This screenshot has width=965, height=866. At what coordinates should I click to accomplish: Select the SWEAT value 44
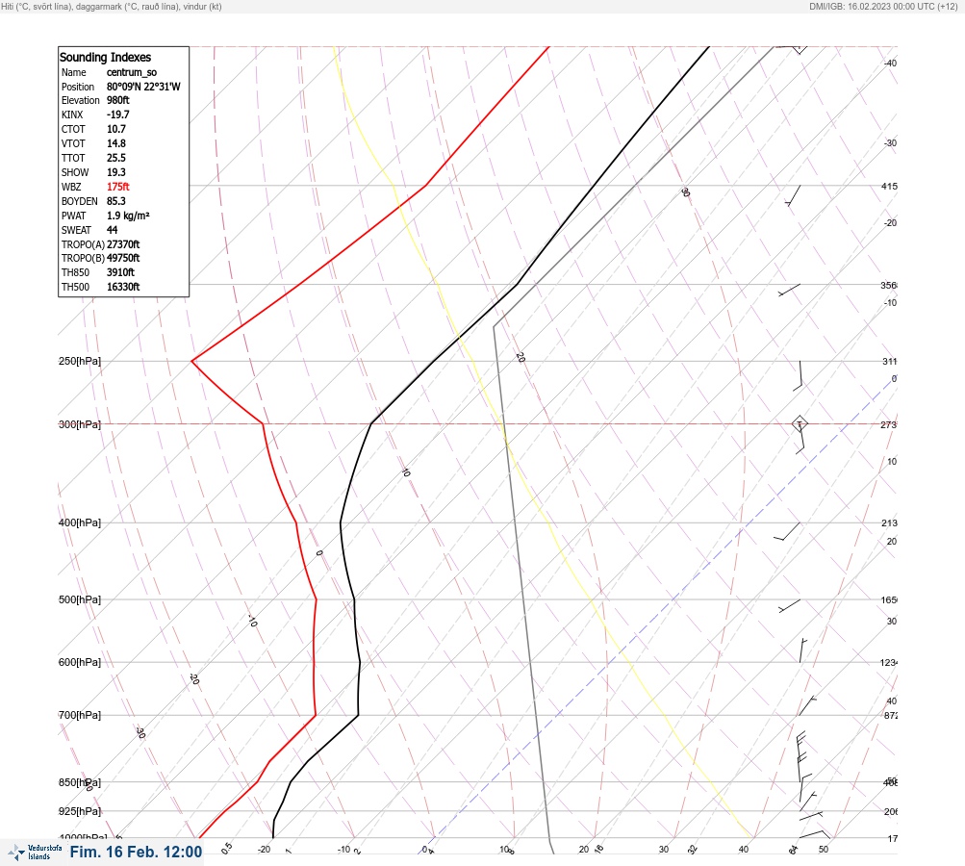[x=112, y=230]
